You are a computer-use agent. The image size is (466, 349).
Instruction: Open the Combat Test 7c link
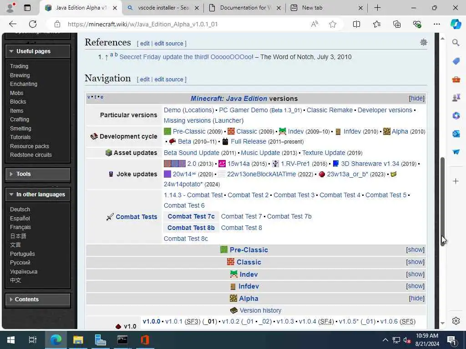(x=191, y=217)
